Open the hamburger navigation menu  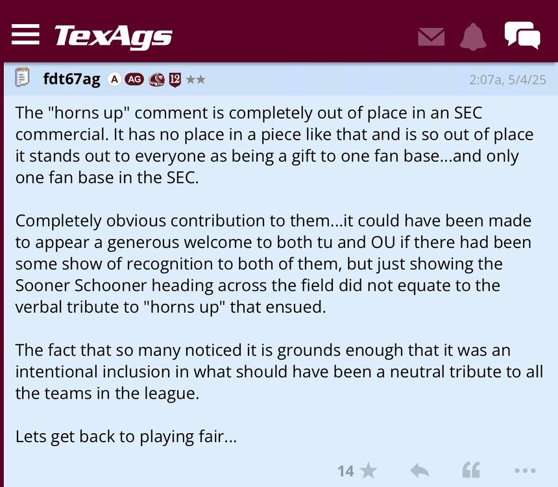pos(25,34)
